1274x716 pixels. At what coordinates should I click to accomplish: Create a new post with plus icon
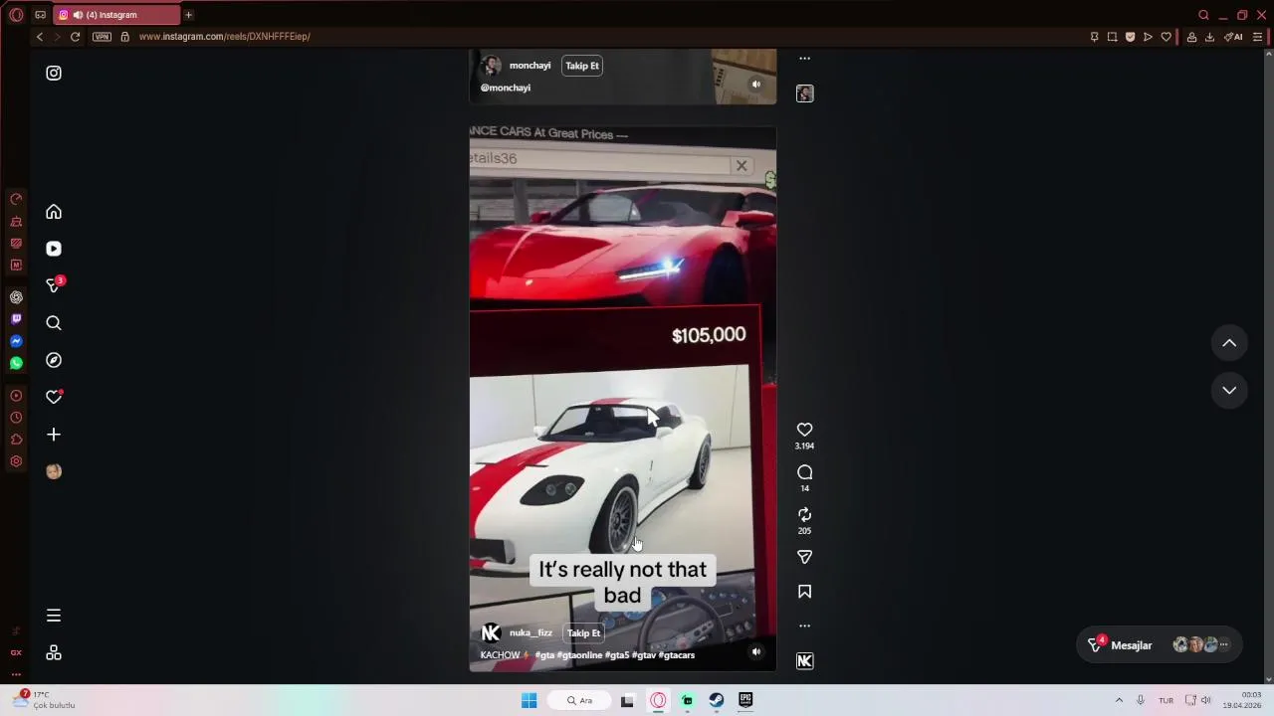[x=54, y=435]
